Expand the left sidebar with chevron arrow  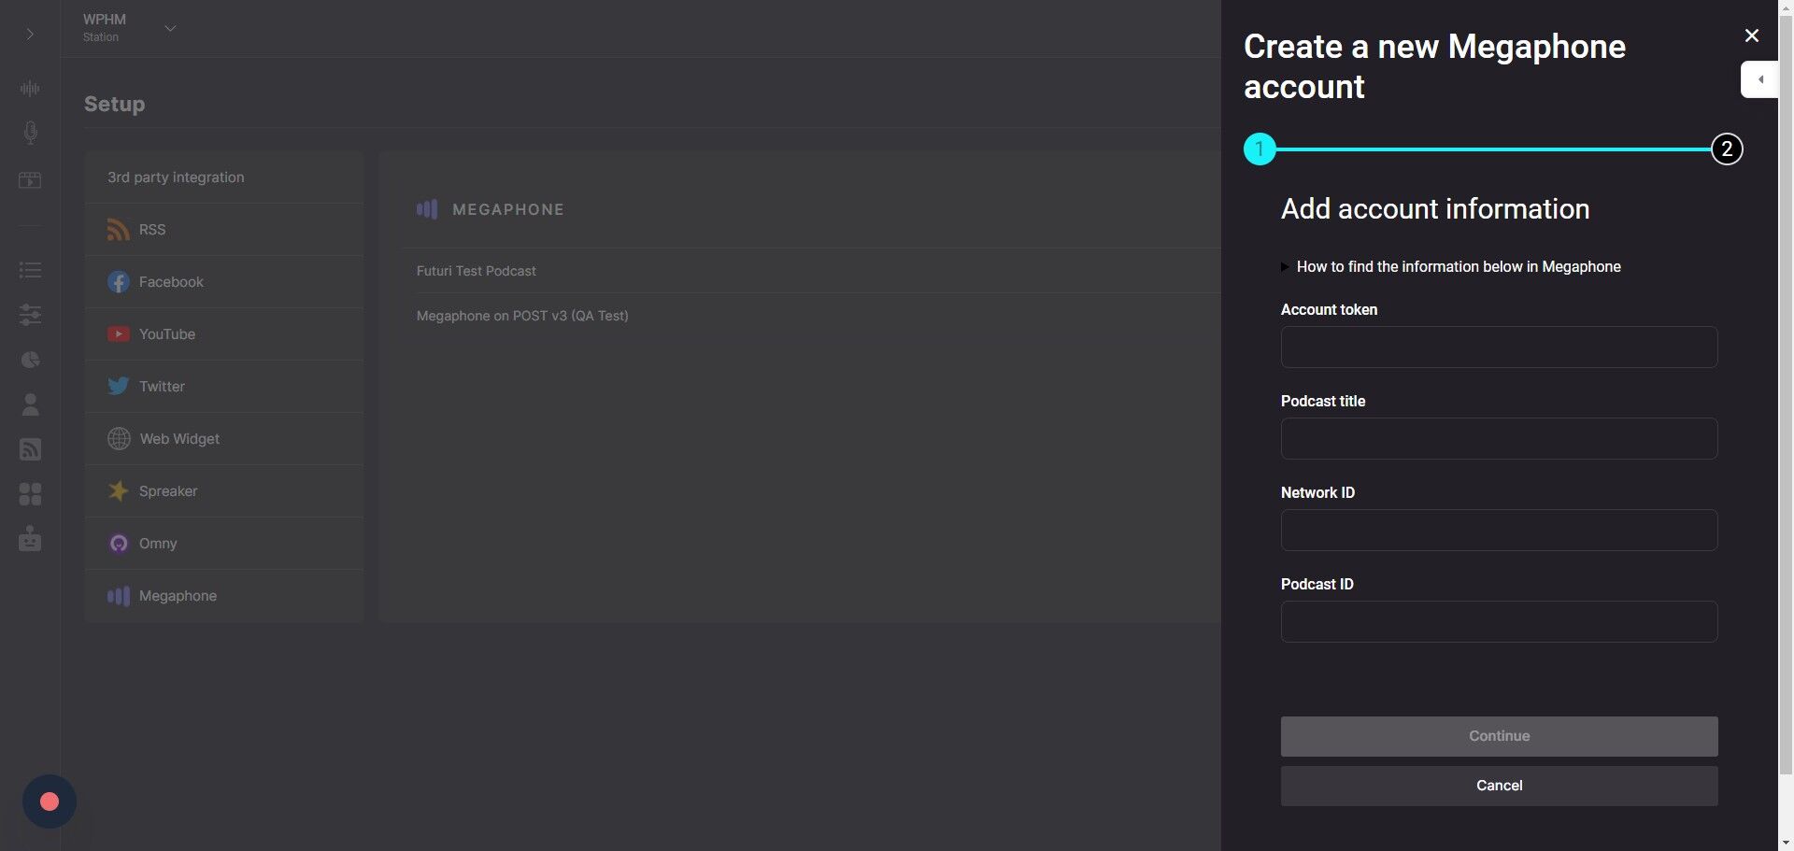(30, 35)
